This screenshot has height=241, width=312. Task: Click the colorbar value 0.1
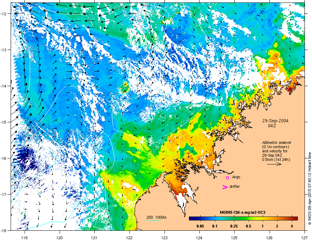tap(215, 226)
